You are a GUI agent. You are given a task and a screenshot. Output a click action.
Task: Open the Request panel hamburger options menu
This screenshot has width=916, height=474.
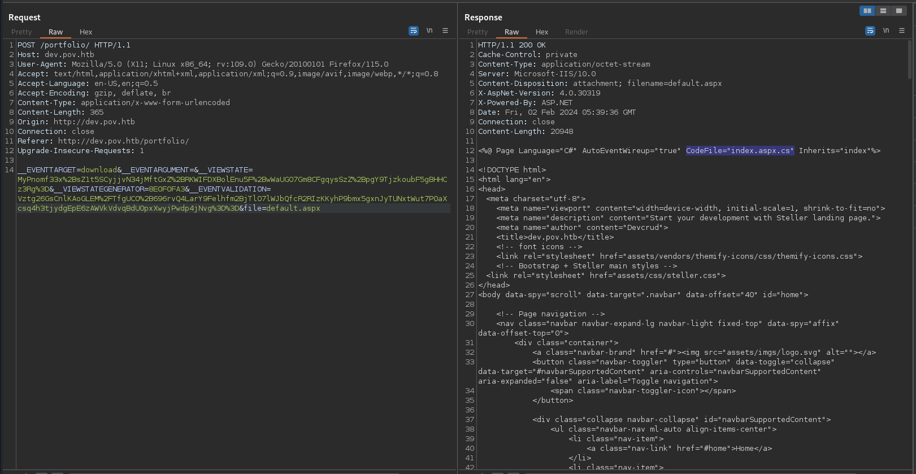click(445, 31)
